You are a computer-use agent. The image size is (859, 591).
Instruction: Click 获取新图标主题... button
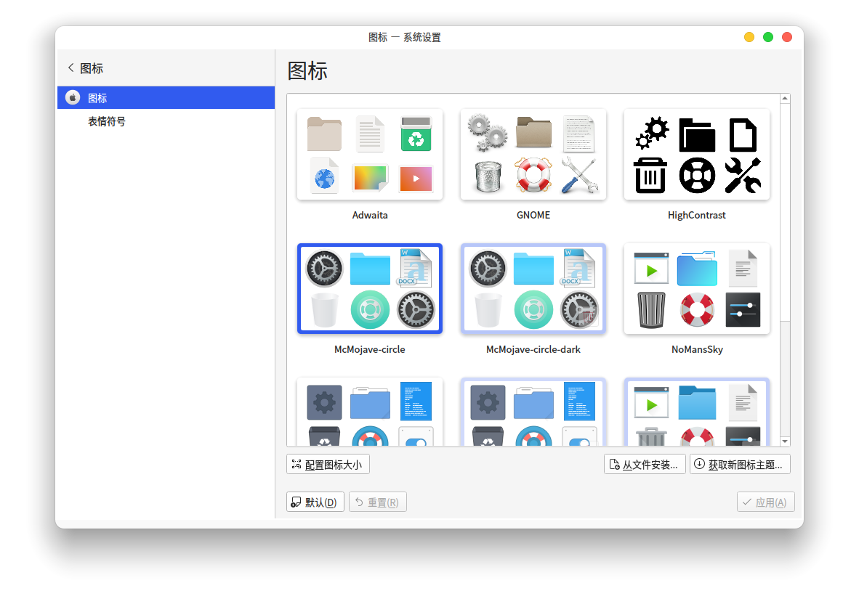point(740,464)
